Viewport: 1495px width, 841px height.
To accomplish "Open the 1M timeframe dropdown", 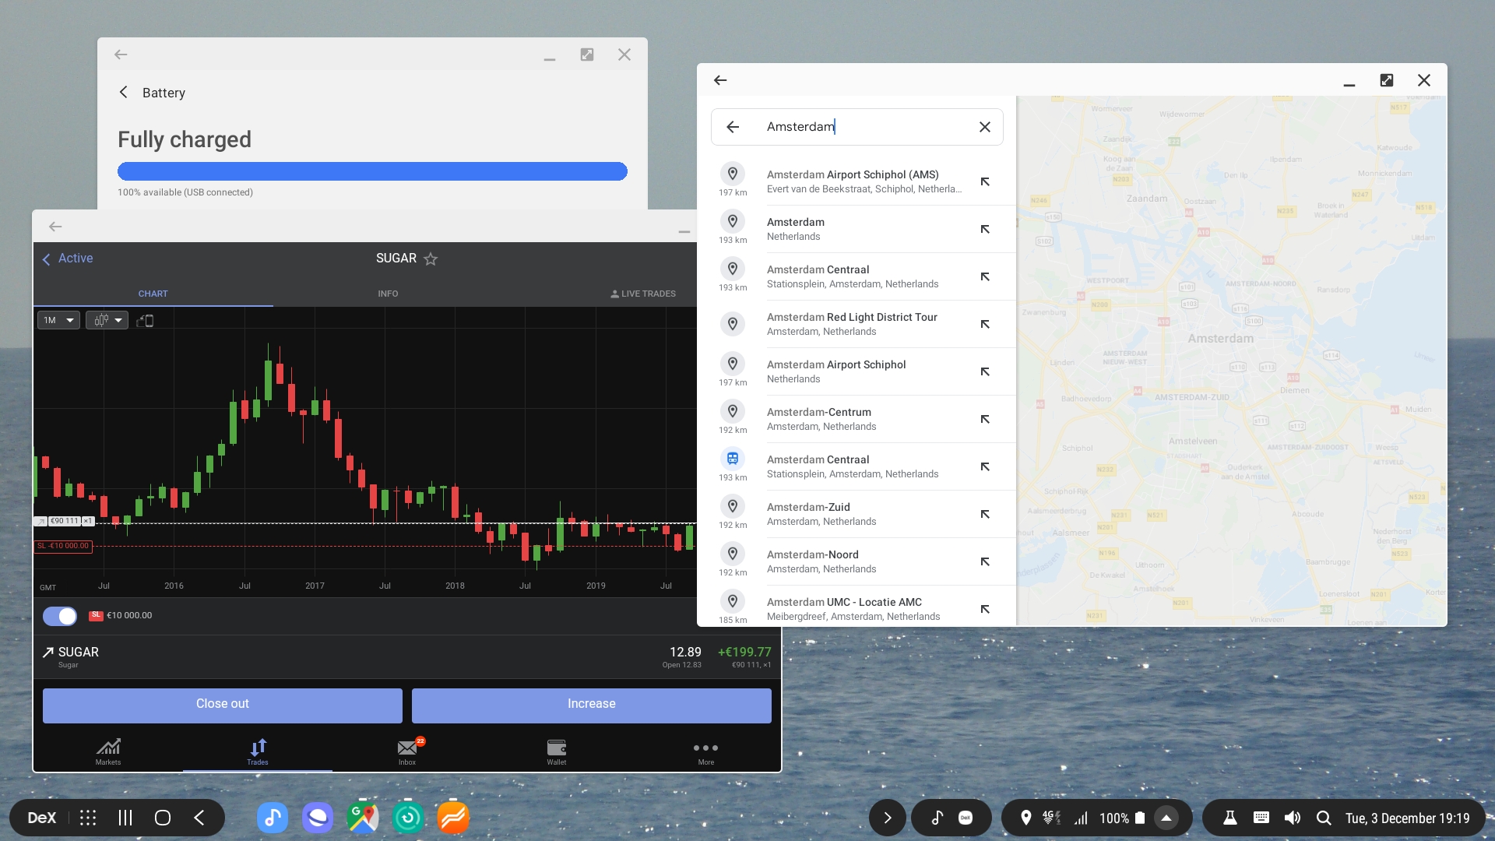I will pos(58,320).
